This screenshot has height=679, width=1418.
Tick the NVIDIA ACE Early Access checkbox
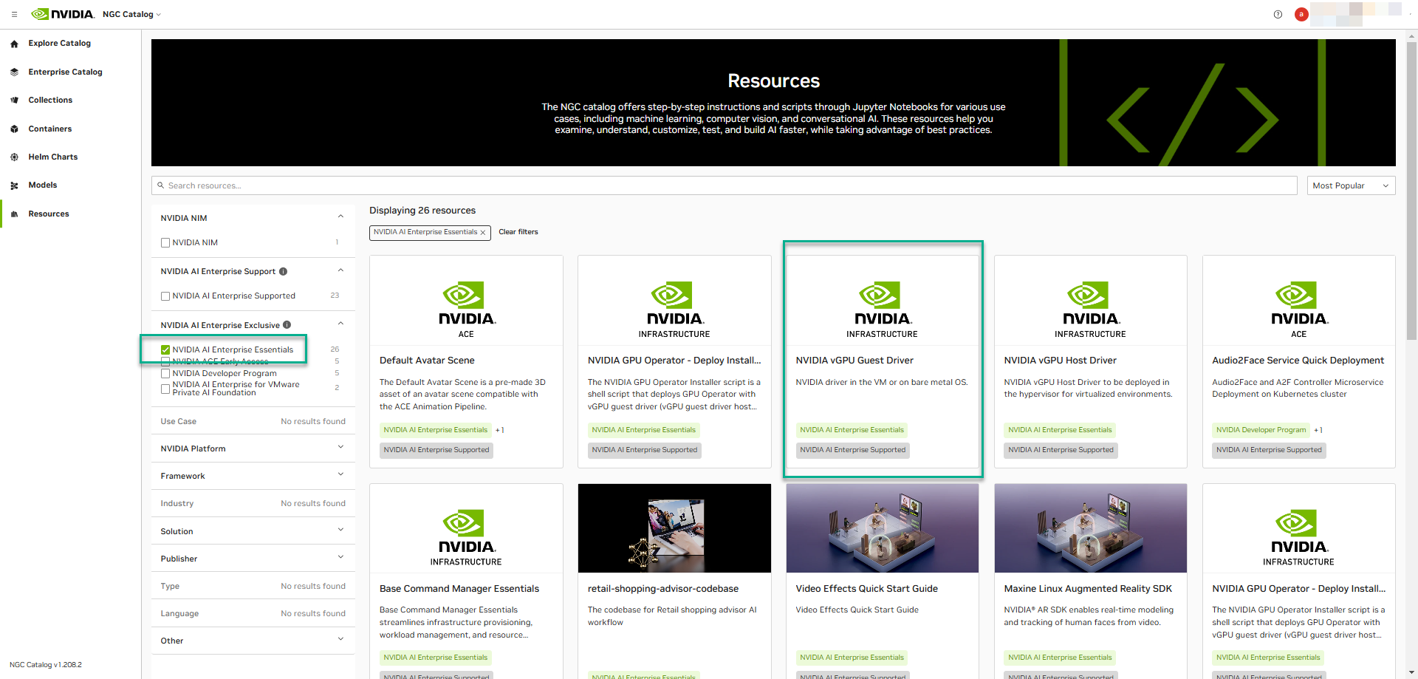click(x=165, y=362)
